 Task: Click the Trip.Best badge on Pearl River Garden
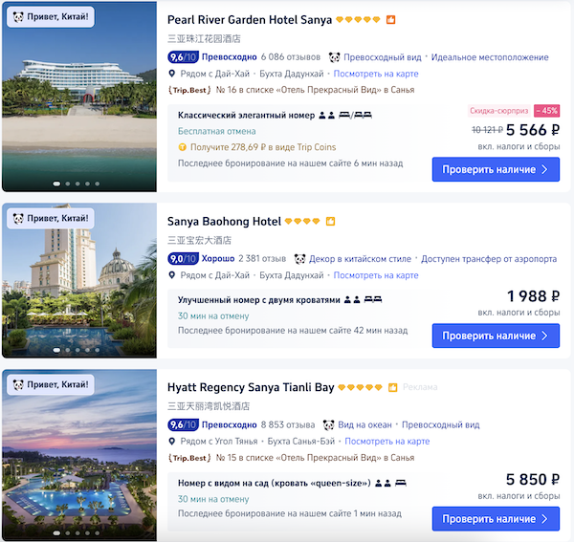(x=188, y=90)
